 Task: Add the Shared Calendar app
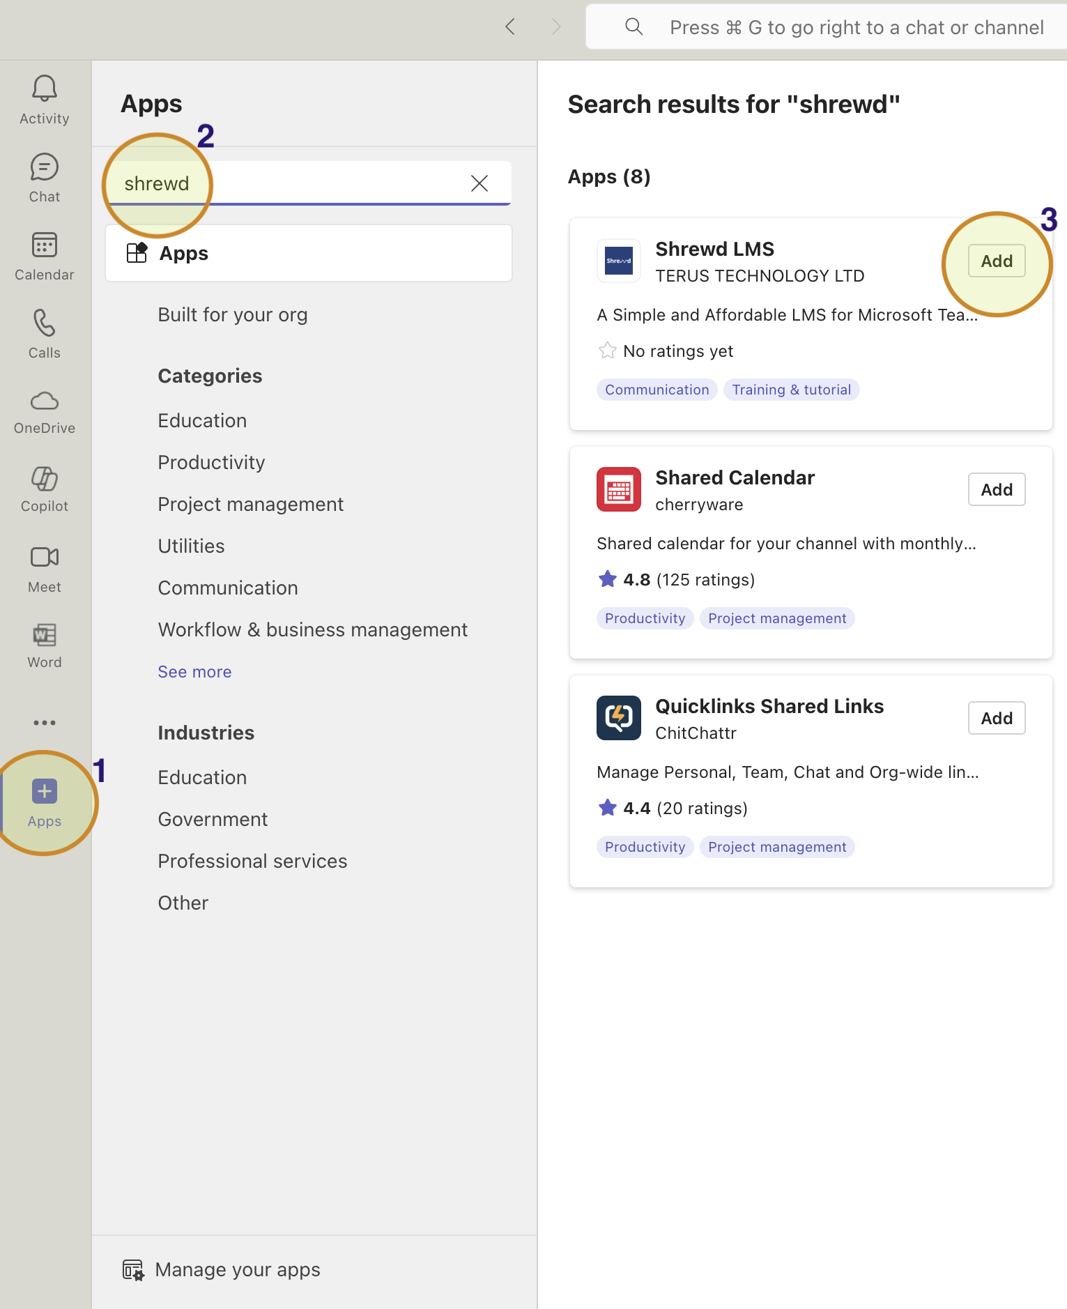[x=996, y=490]
